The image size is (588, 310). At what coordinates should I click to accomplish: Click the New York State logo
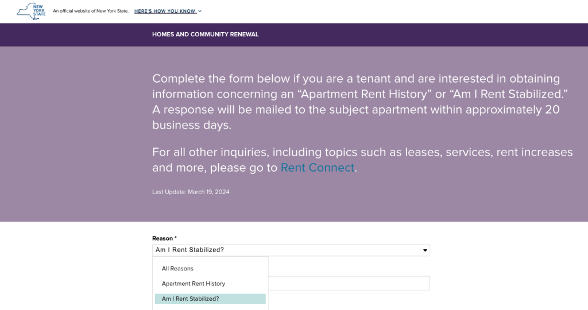coord(31,11)
